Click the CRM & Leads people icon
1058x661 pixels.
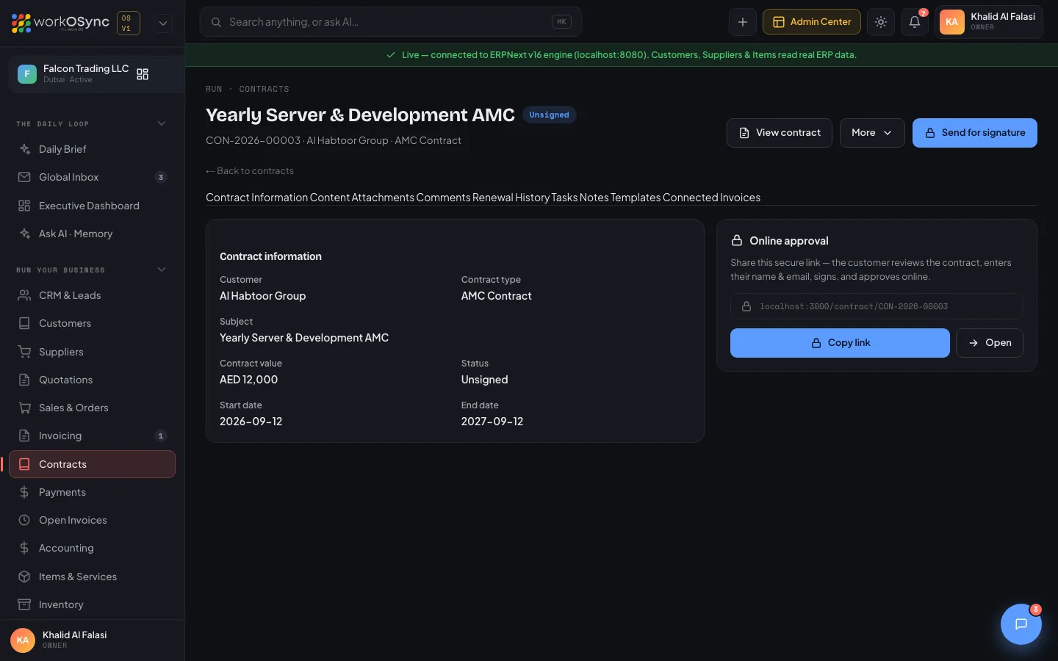pos(24,295)
